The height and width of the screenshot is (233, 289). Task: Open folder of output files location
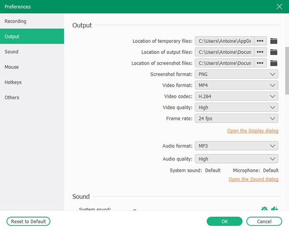pos(274,52)
